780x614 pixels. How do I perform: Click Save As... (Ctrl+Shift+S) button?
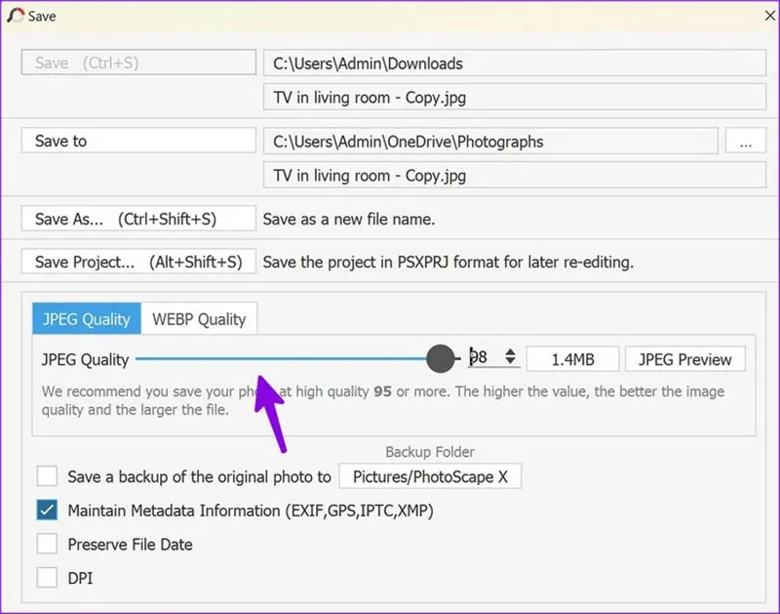coord(138,219)
